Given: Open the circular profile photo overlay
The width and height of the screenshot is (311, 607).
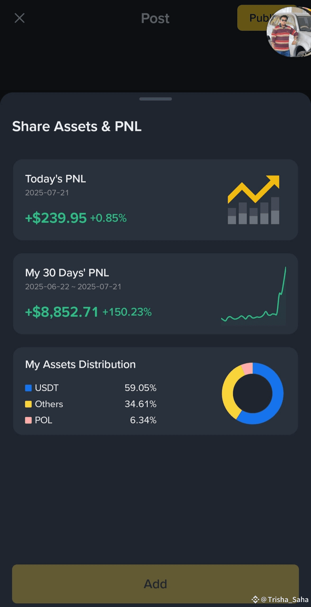Looking at the screenshot, I should (289, 32).
